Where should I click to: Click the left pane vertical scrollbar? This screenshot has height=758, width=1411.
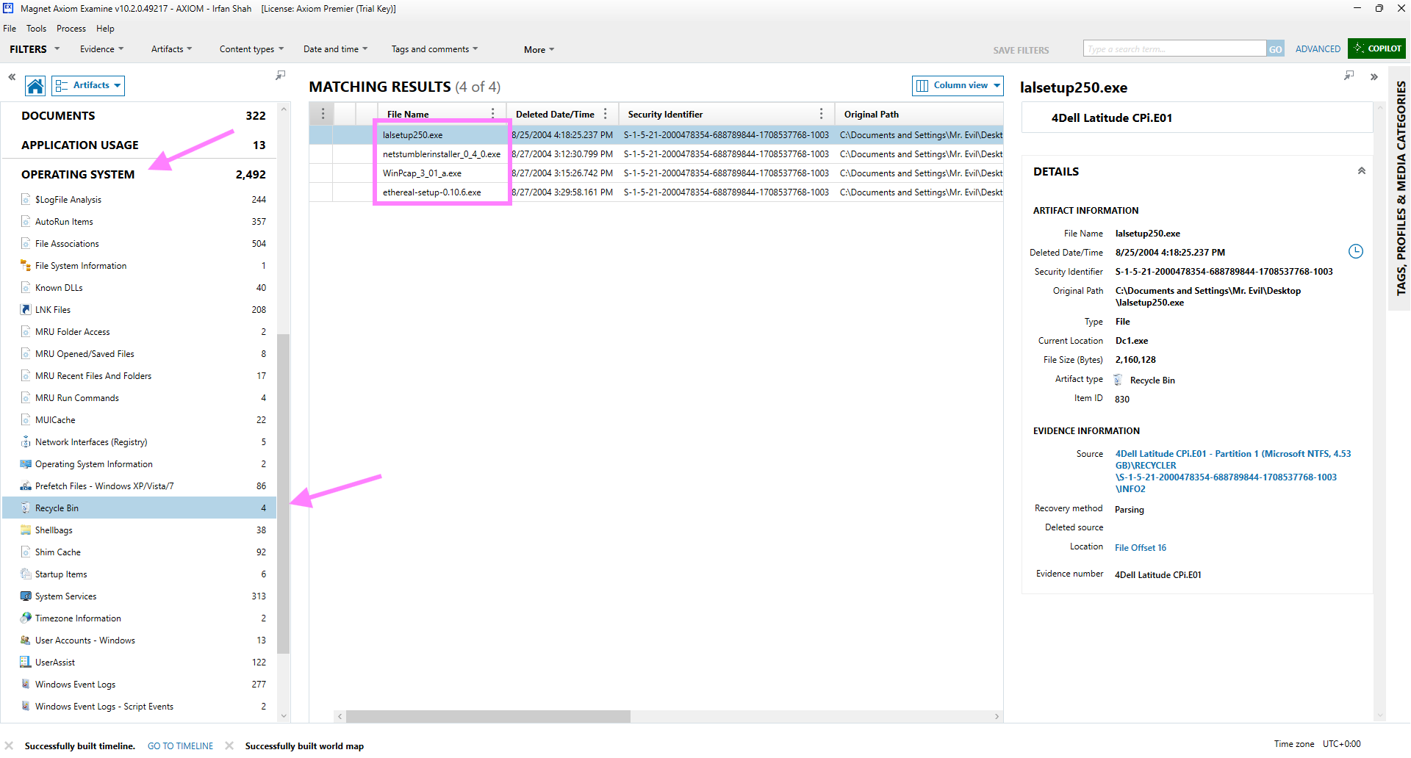283,494
